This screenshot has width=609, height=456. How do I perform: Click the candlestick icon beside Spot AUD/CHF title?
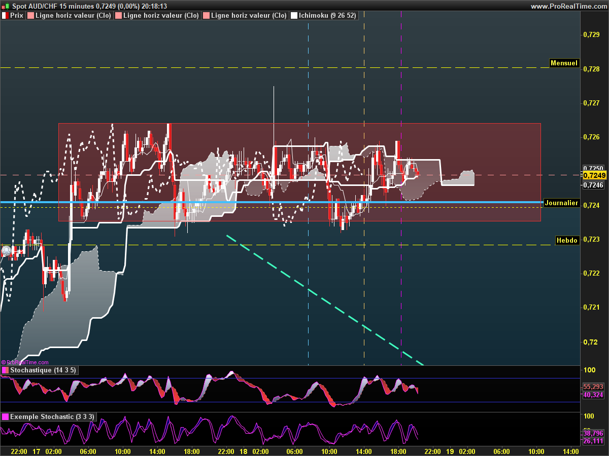(x=6, y=6)
